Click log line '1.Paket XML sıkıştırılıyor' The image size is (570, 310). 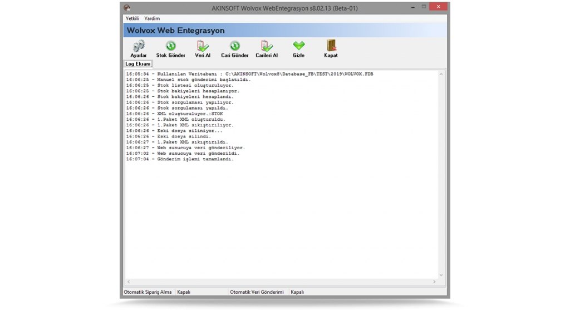180,125
